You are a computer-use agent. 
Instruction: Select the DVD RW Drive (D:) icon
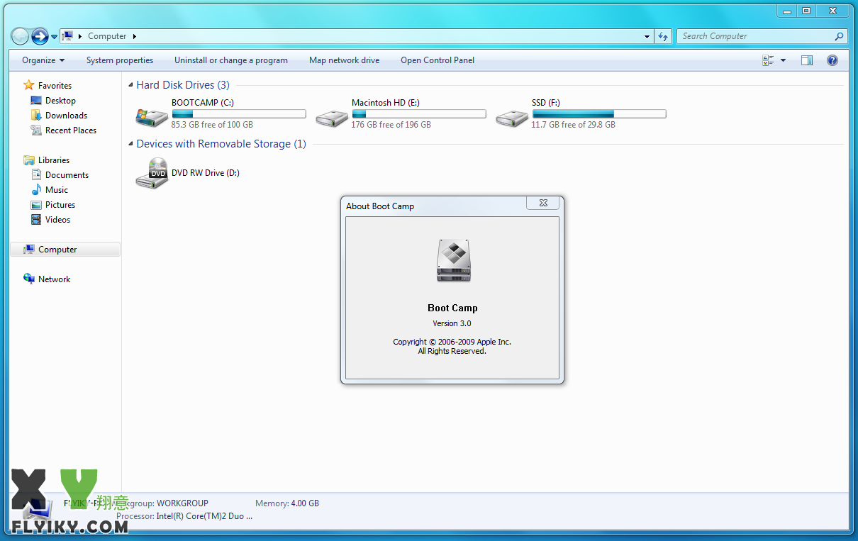(152, 173)
